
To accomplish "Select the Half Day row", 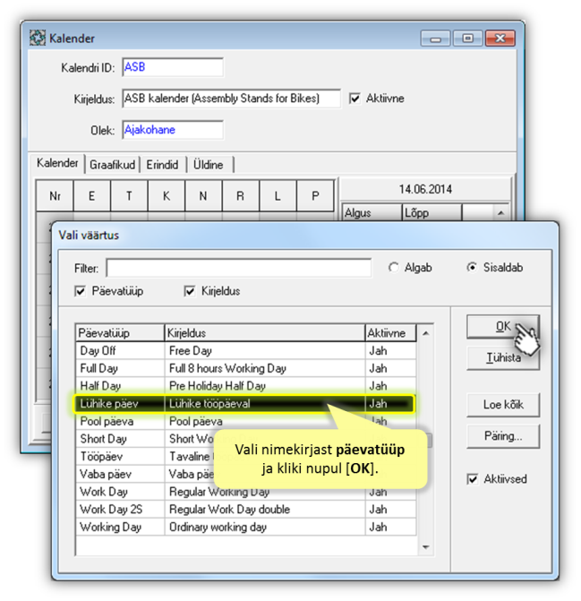I will (246, 386).
